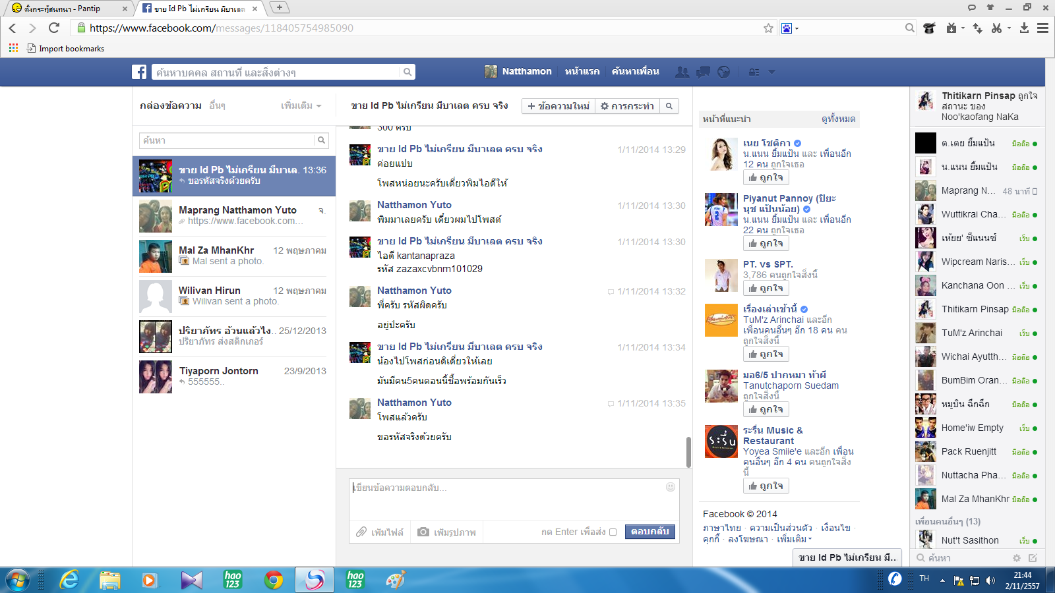Click the scissors screenshot icon
This screenshot has width=1055, height=593.
pos(997,28)
